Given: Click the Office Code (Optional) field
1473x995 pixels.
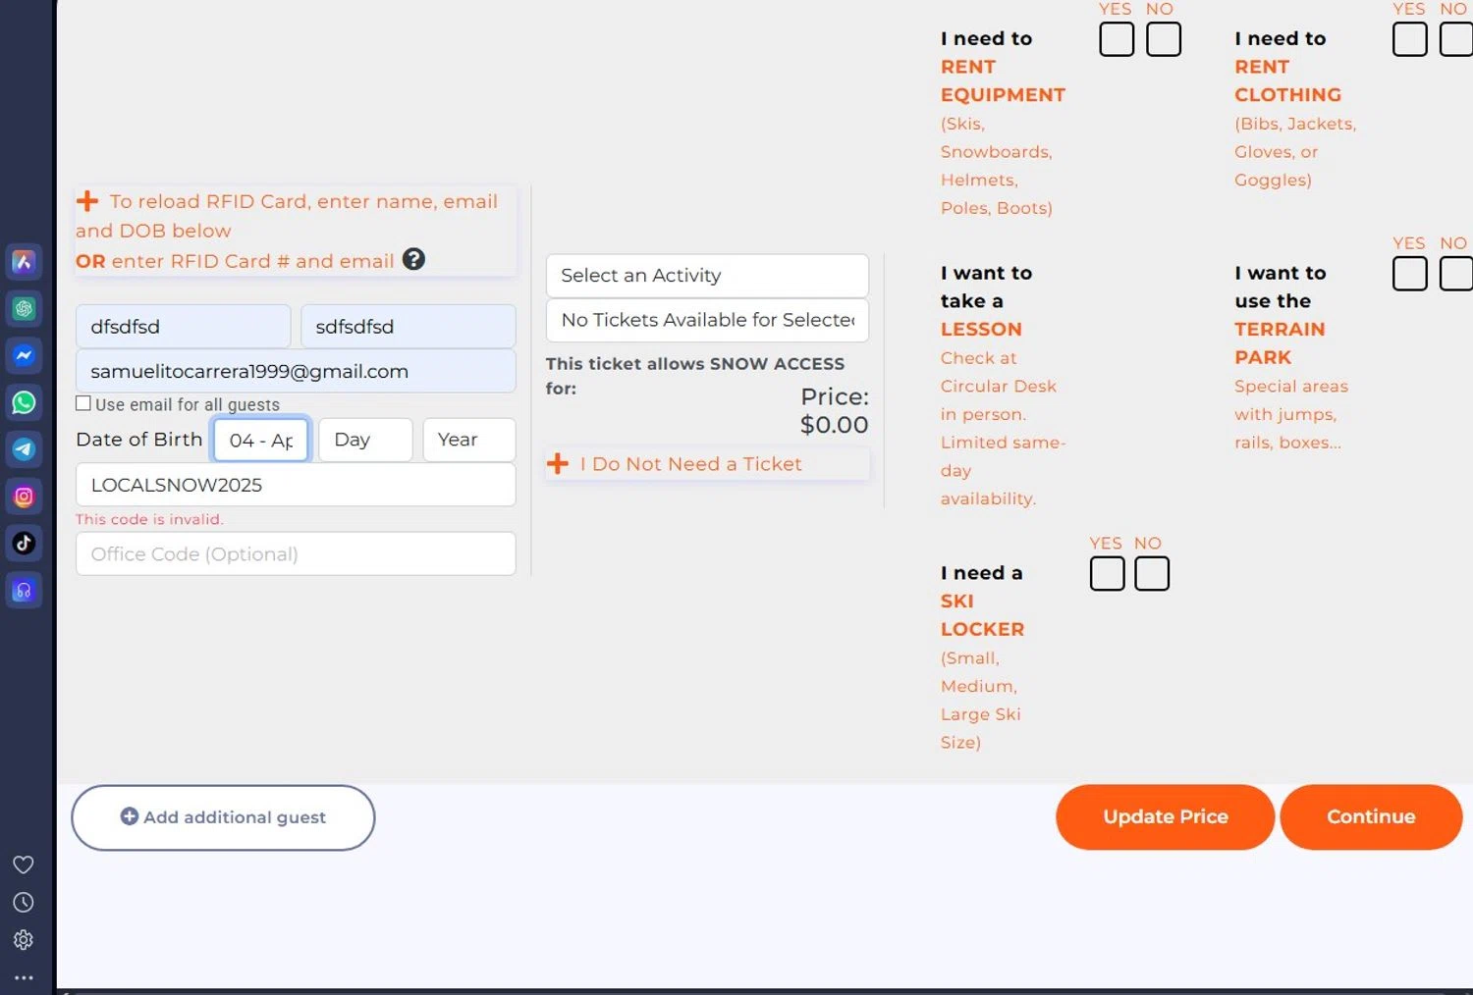Looking at the screenshot, I should coord(296,553).
